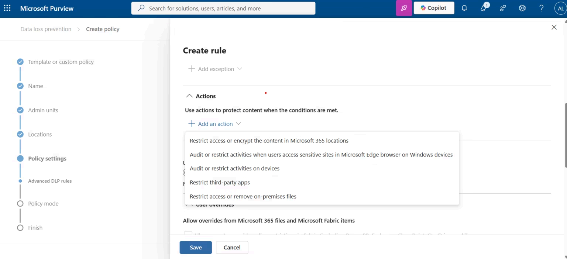567x259 pixels.
Task: Click the pink rocket icon in header
Action: (404, 8)
